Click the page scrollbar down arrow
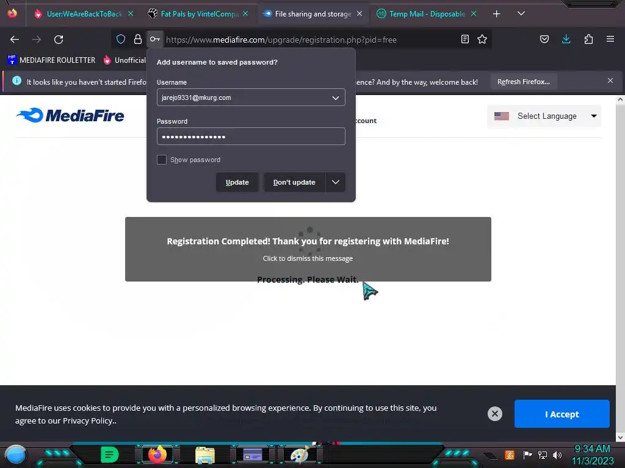This screenshot has width=625, height=468. click(620, 437)
